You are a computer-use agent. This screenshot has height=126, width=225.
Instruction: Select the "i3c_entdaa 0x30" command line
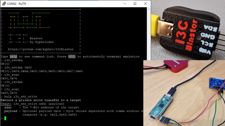pos(17,67)
